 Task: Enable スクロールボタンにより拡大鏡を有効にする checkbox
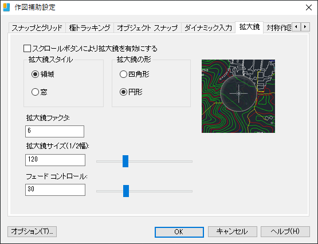coord(27,49)
